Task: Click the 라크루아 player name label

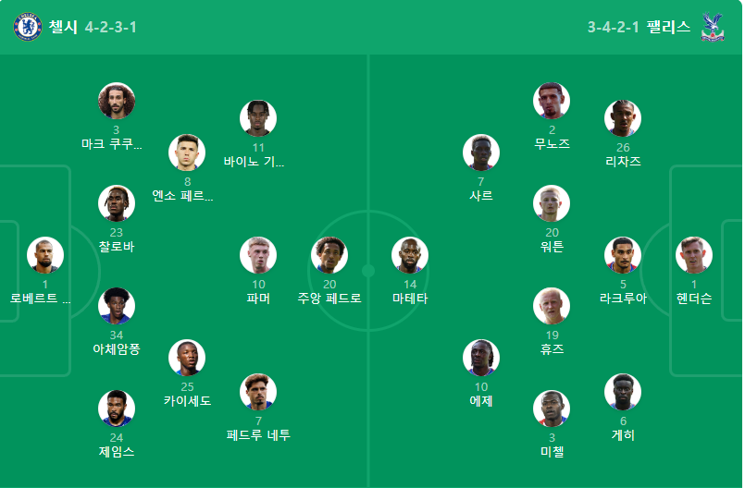Action: [623, 299]
